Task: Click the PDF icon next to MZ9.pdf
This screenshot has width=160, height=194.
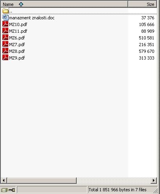Action: pos(6,58)
